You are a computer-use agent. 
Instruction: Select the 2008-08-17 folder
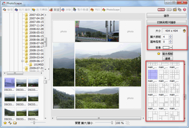coord(36,47)
